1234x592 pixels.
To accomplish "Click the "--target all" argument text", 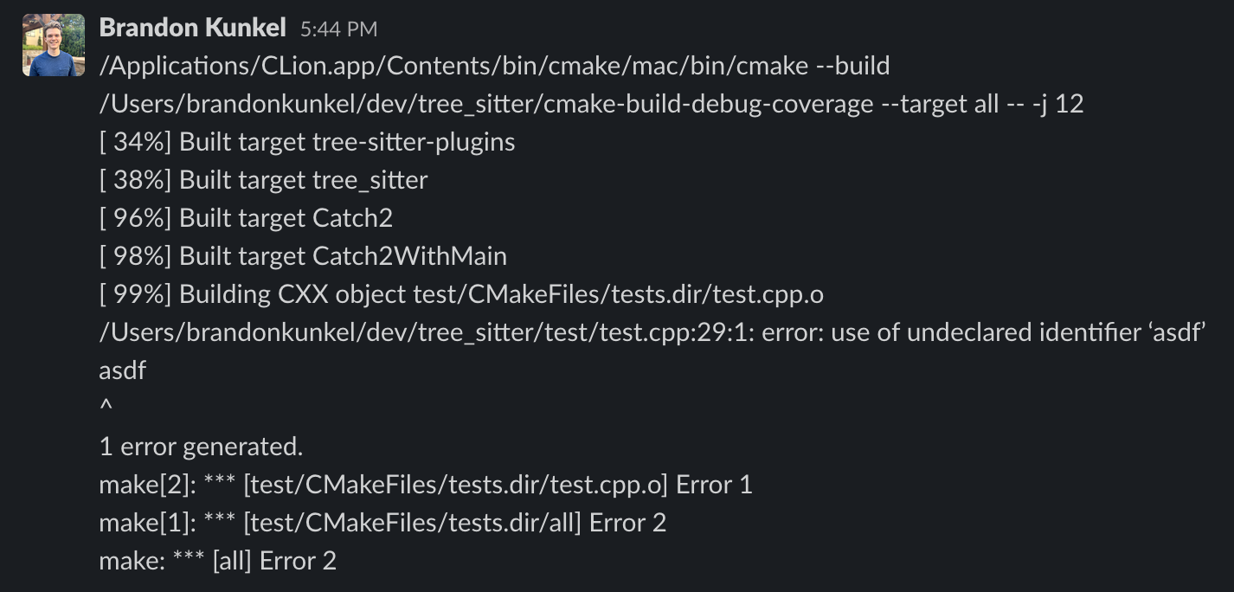I will 939,104.
